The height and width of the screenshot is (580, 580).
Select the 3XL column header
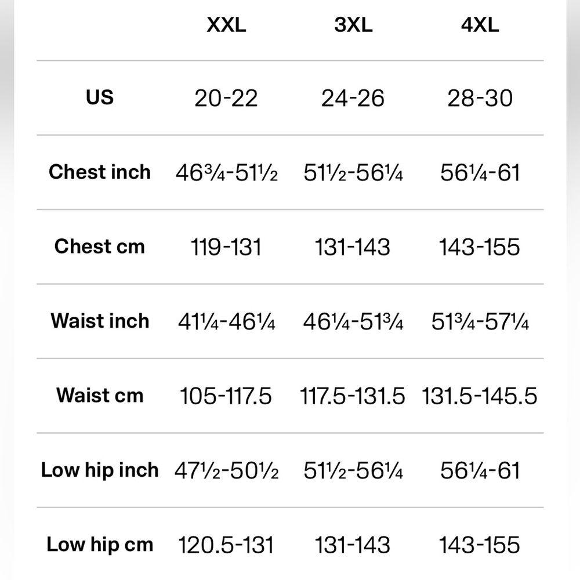pyautogui.click(x=353, y=25)
